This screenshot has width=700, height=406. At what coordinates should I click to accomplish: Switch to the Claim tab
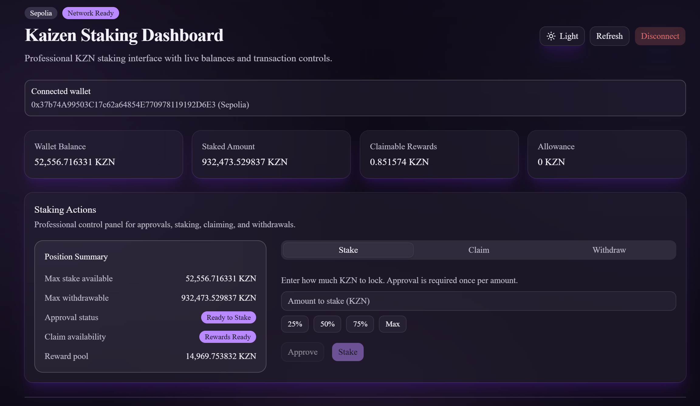click(x=478, y=250)
